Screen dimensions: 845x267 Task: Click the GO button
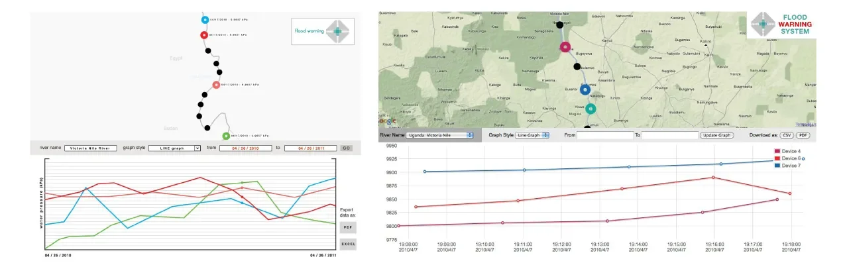pos(346,148)
